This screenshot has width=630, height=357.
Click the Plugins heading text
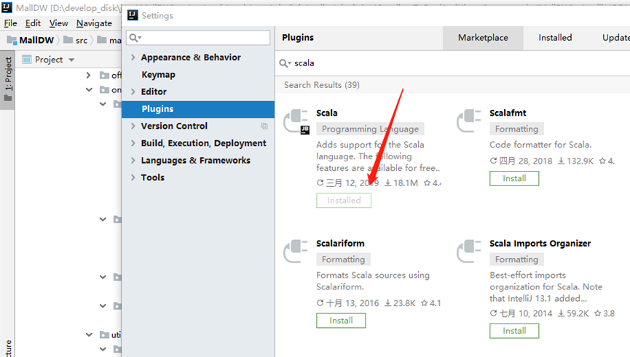298,38
